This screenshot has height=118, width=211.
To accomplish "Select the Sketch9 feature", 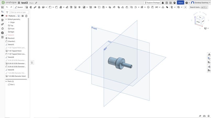I will click(x=11, y=70).
